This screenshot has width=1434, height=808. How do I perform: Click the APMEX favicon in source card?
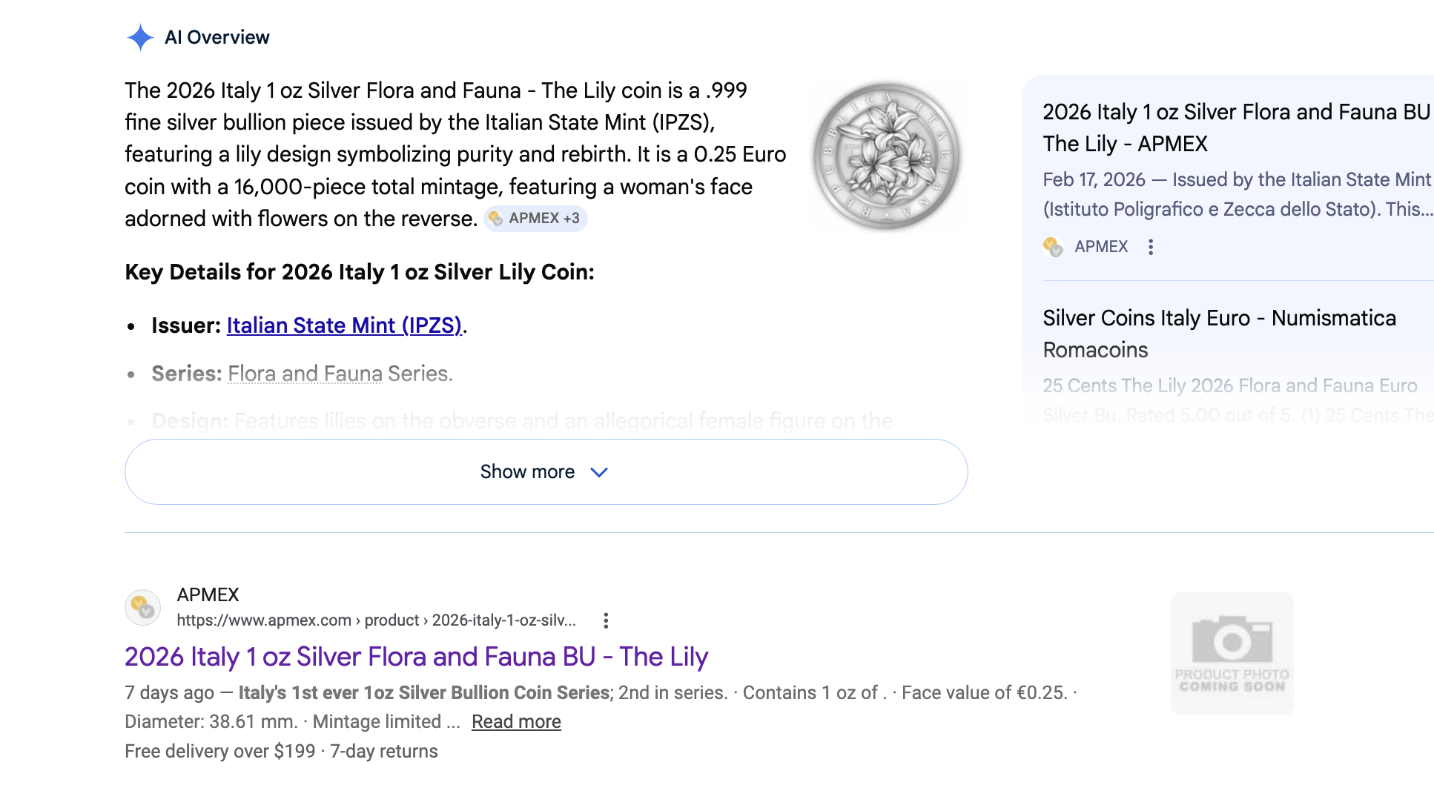[1053, 247]
